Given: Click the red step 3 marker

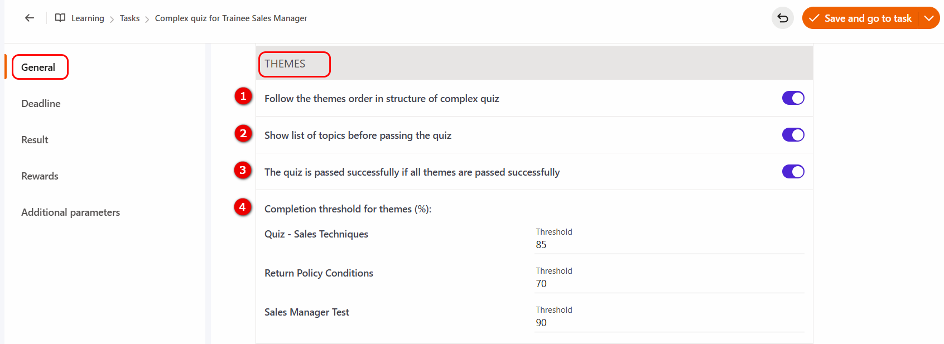Looking at the screenshot, I should click(x=243, y=170).
